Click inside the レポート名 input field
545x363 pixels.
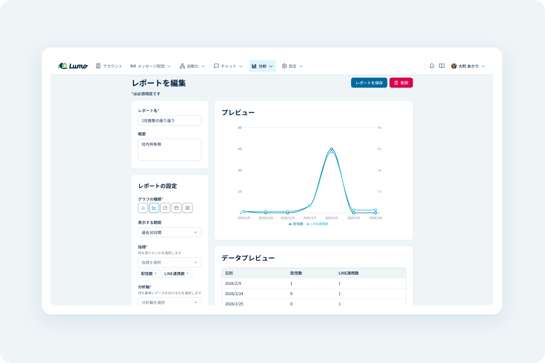point(169,120)
